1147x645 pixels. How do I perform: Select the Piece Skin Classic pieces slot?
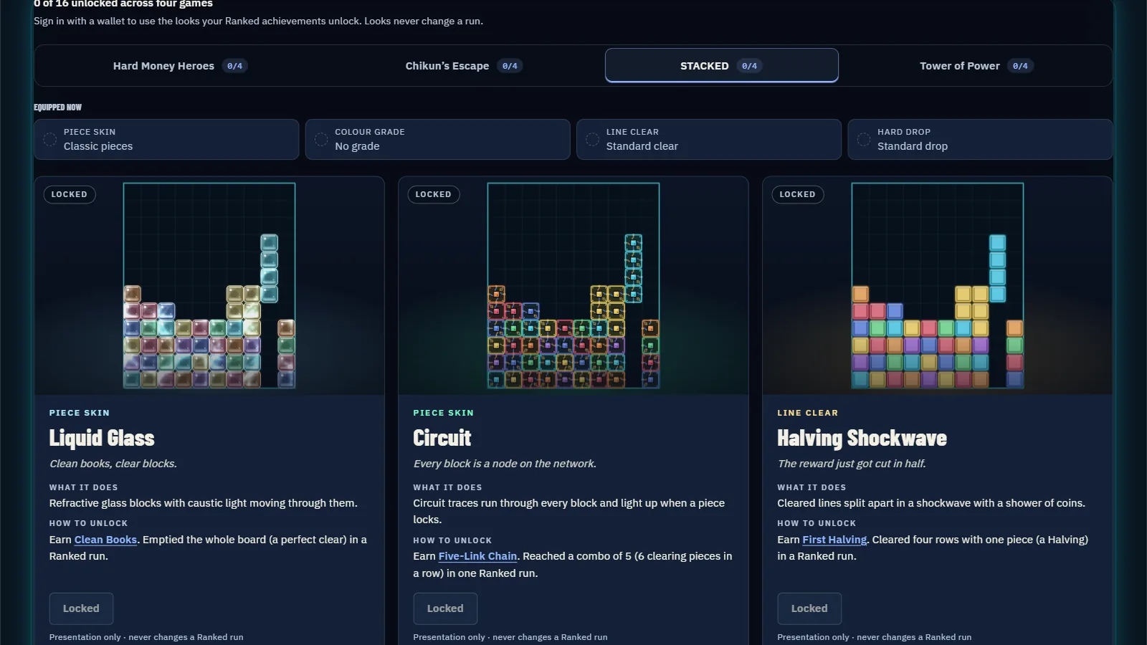point(166,139)
